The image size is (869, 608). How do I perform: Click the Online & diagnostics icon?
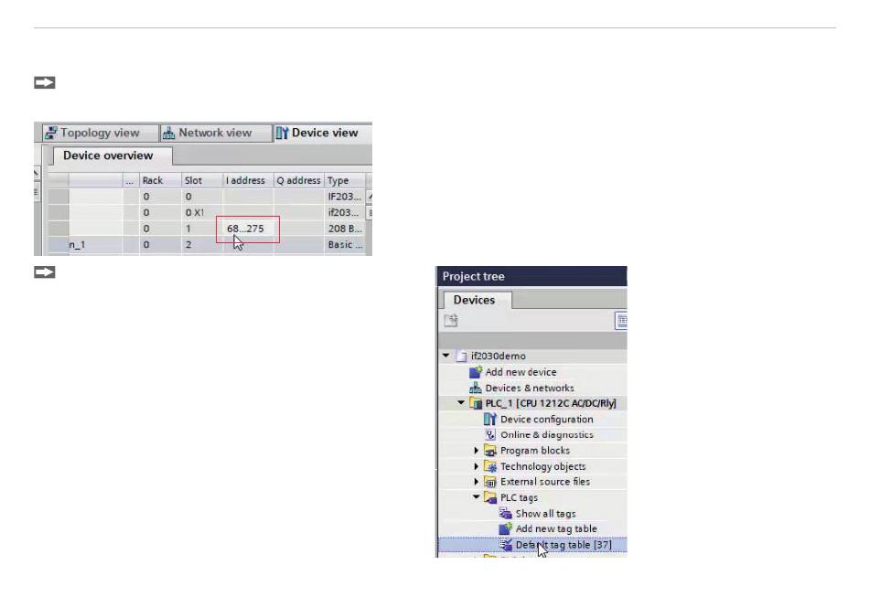[x=490, y=435]
